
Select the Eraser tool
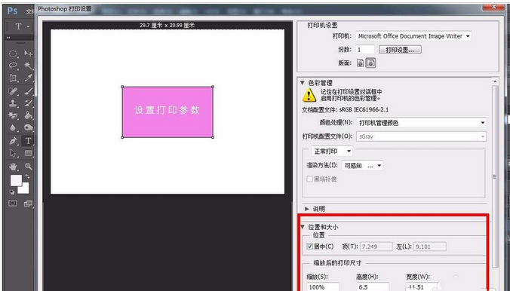point(13,115)
